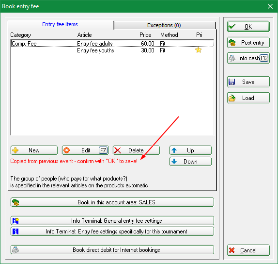Move the selected item up
The height and width of the screenshot is (264, 278).
click(190, 150)
